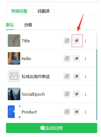
Task: Open more options for Product reply
Action: [x=85, y=112]
